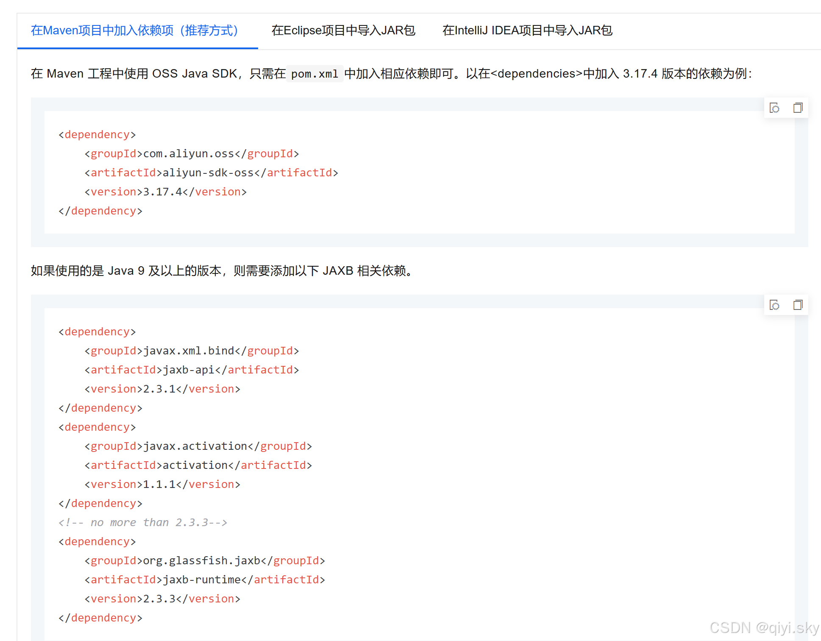The height and width of the screenshot is (641, 821).
Task: Copy the aliyun-sdk-oss dependency code block
Action: coord(798,108)
